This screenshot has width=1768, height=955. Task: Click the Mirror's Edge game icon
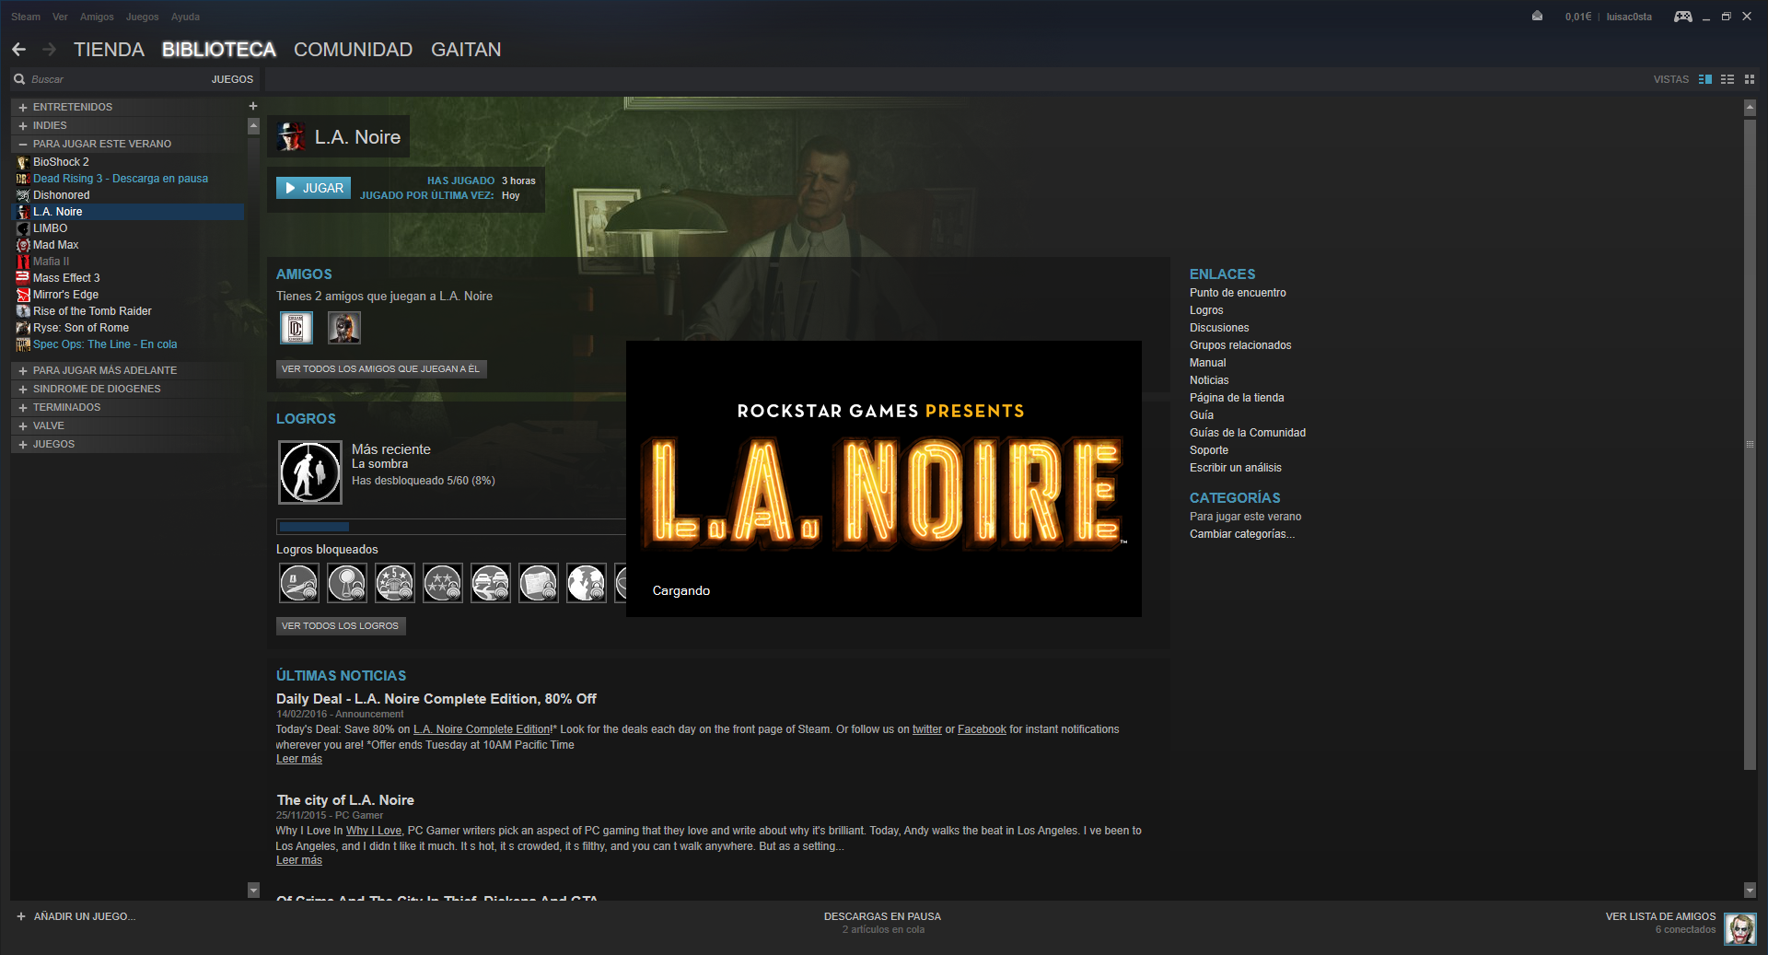[x=23, y=295]
